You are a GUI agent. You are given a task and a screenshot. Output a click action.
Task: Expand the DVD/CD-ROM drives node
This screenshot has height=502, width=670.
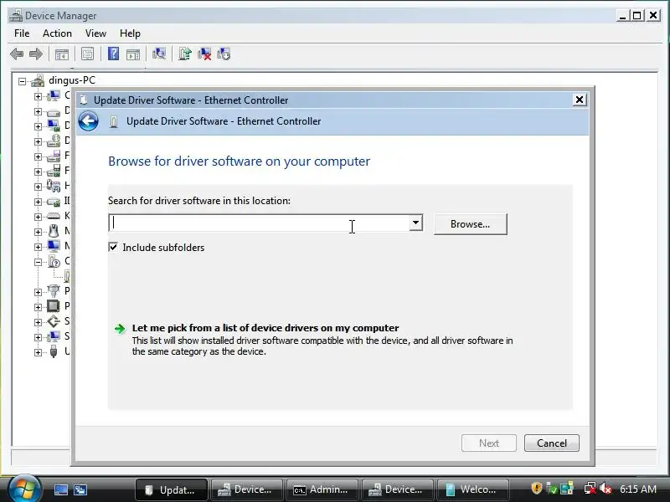pyautogui.click(x=38, y=141)
